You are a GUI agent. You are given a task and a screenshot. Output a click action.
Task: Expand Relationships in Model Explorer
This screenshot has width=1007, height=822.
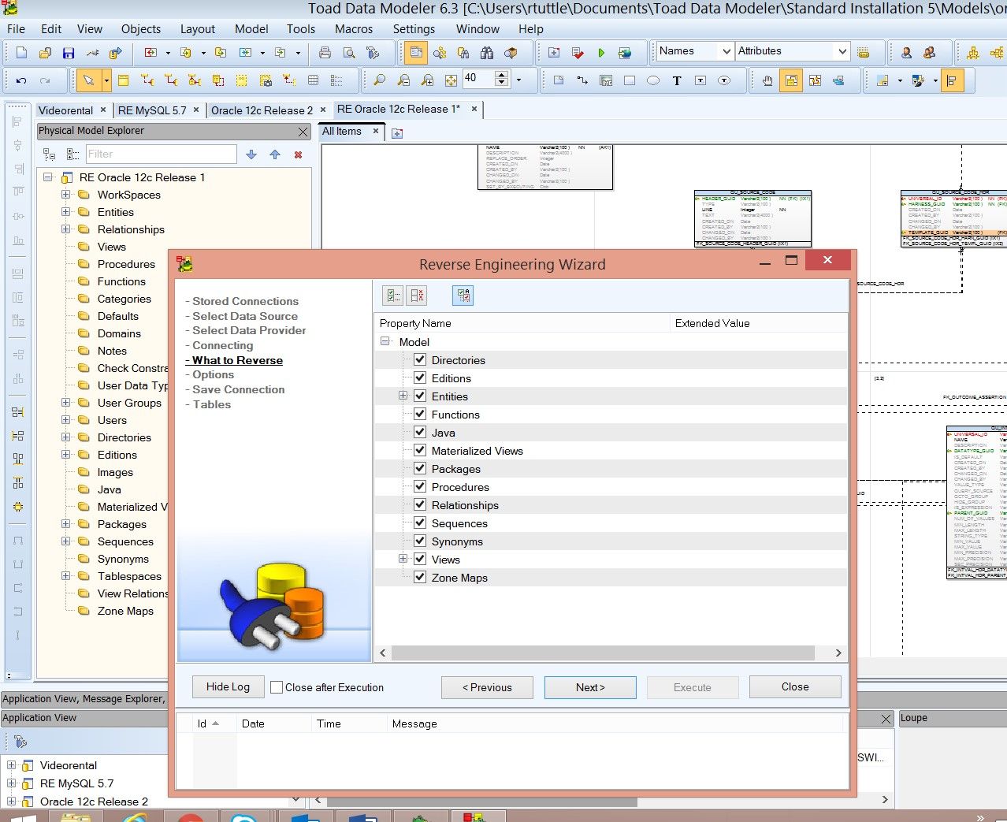tap(66, 229)
